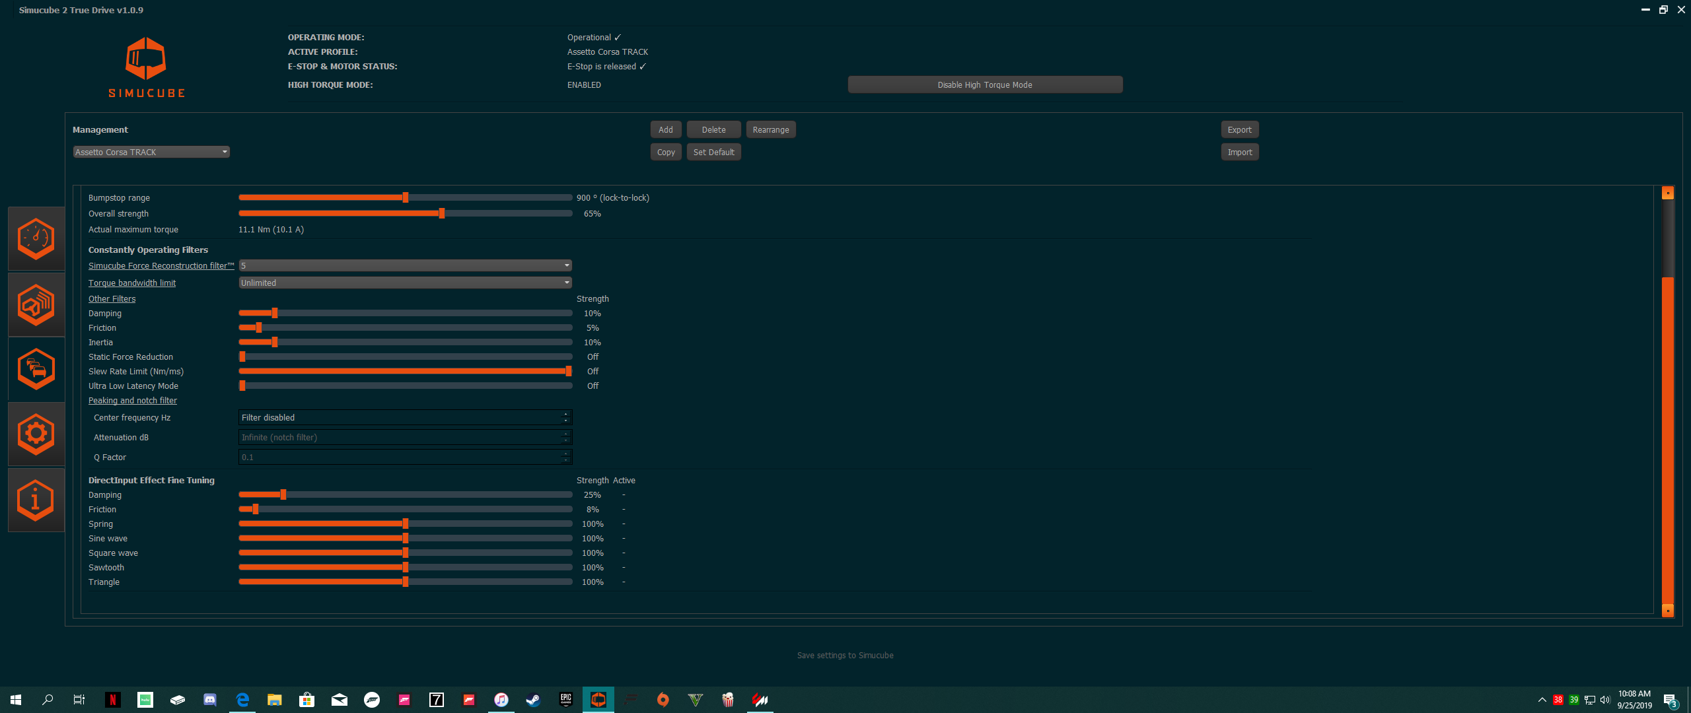Click the DirectInput Spring slider

pos(405,524)
